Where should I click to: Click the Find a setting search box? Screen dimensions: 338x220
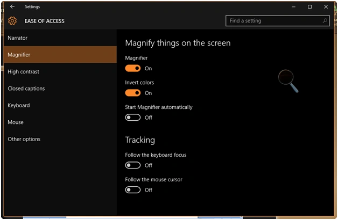coord(277,20)
